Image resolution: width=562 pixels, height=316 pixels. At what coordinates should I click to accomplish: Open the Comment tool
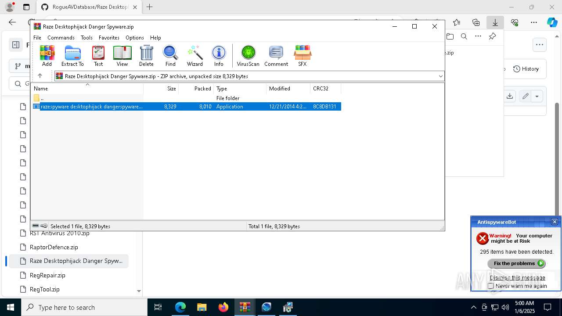coord(276,56)
